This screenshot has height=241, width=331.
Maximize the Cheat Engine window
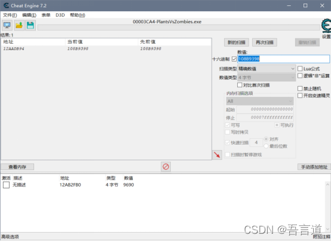click(x=305, y=5)
